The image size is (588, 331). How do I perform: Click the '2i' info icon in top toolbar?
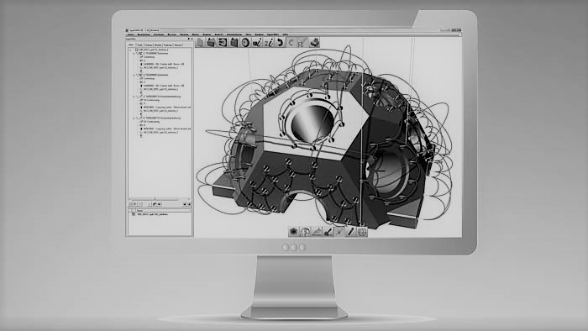coord(269,43)
